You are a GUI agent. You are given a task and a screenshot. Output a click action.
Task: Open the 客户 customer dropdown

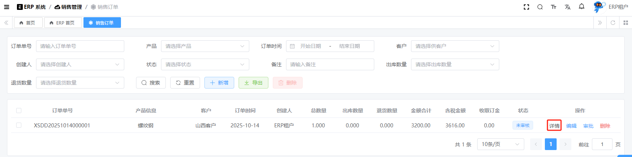pyautogui.click(x=455, y=46)
